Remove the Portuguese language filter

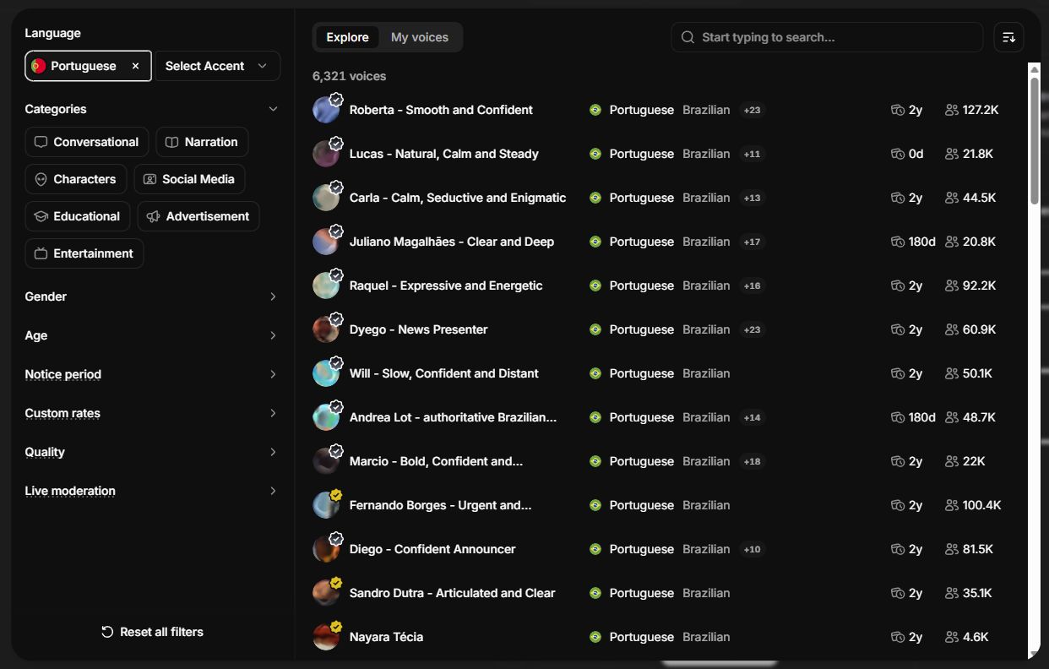(x=135, y=66)
